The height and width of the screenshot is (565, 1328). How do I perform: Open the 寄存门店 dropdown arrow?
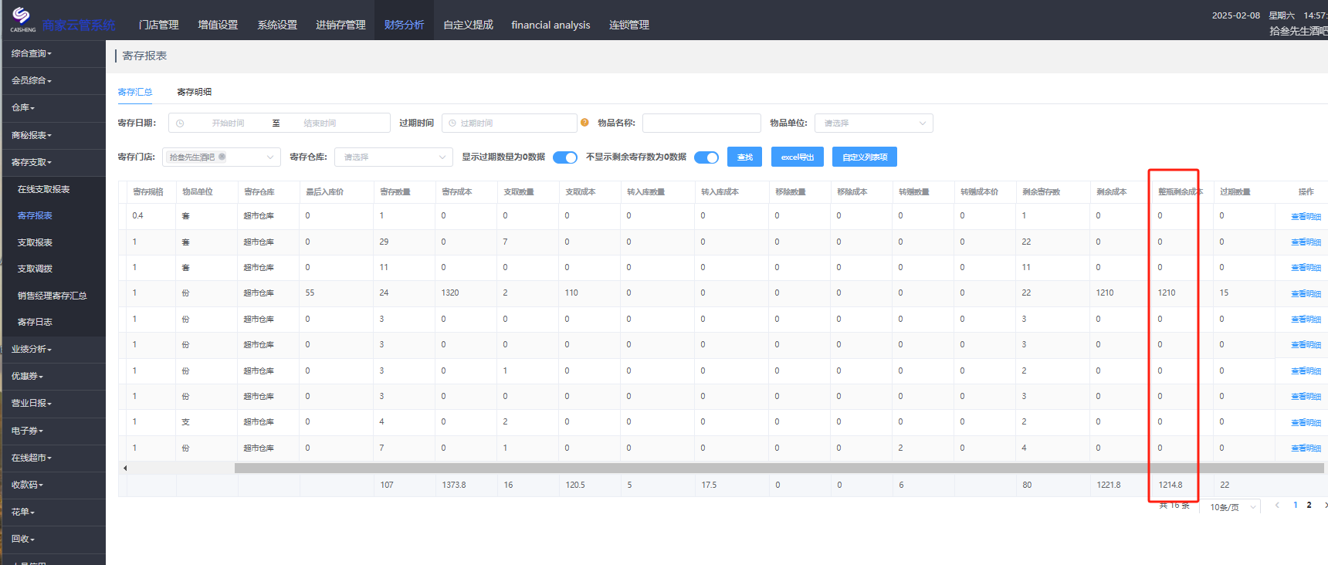click(270, 157)
